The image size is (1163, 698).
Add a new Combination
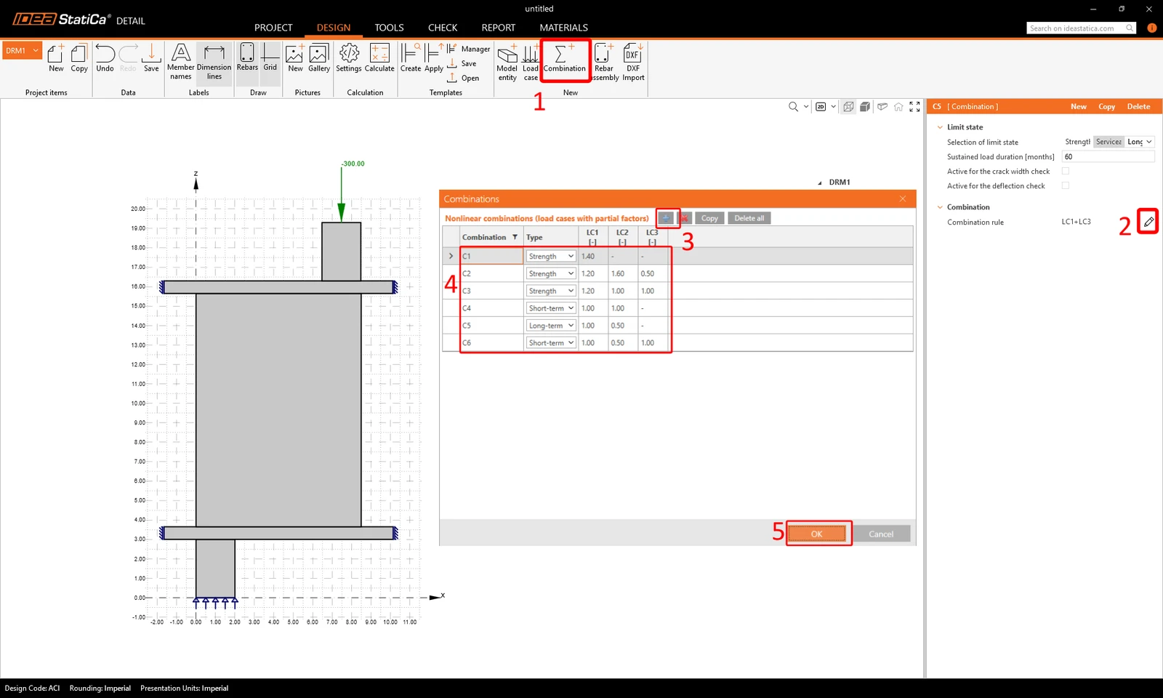(x=565, y=58)
